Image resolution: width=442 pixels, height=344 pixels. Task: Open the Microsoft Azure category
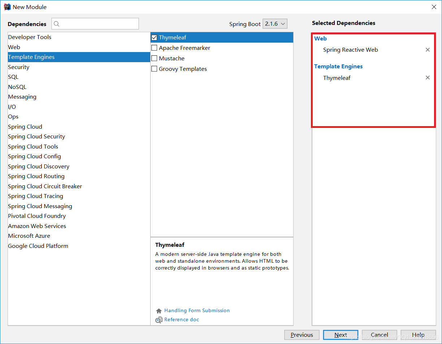(x=79, y=236)
